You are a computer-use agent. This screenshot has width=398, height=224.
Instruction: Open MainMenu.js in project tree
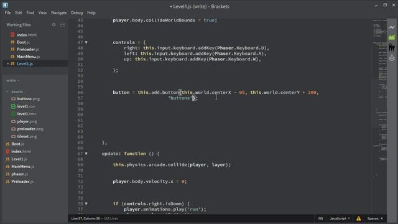pyautogui.click(x=22, y=166)
